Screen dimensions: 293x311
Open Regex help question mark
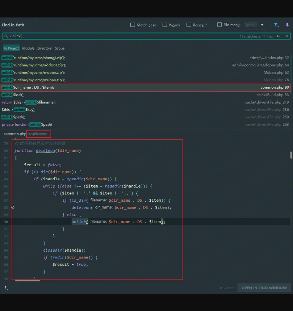pos(206,25)
